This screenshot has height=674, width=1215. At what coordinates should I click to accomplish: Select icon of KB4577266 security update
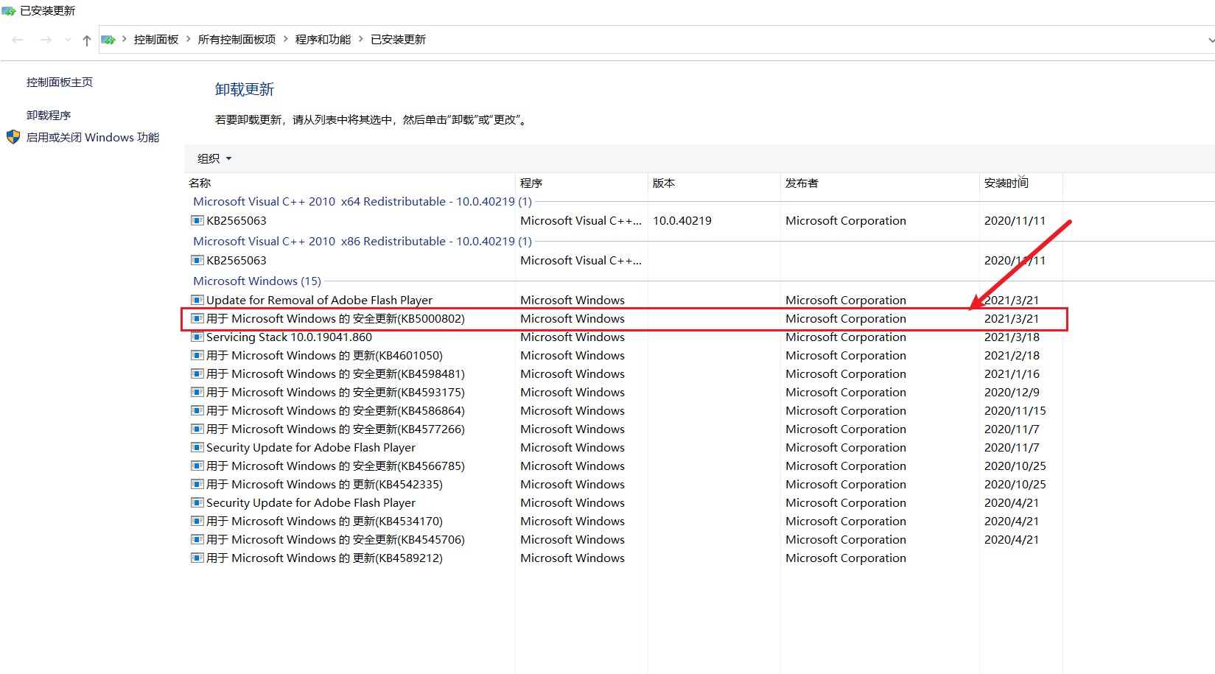point(197,429)
